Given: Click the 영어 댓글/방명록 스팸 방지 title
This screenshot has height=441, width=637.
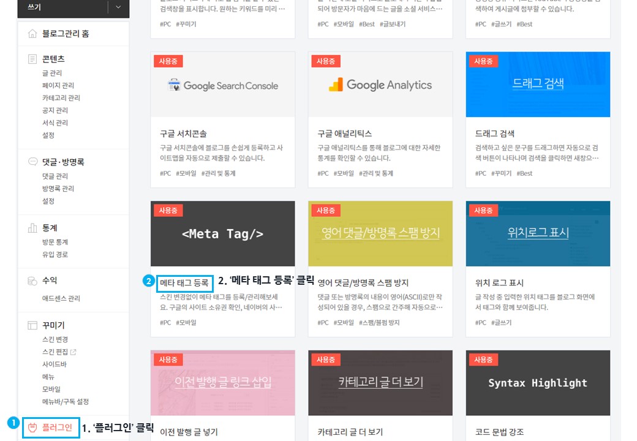Looking at the screenshot, I should pyautogui.click(x=363, y=282).
